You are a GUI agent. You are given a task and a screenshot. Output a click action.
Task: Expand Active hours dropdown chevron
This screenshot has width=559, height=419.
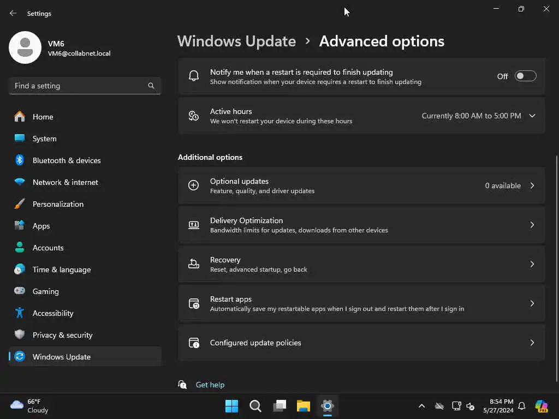(532, 116)
